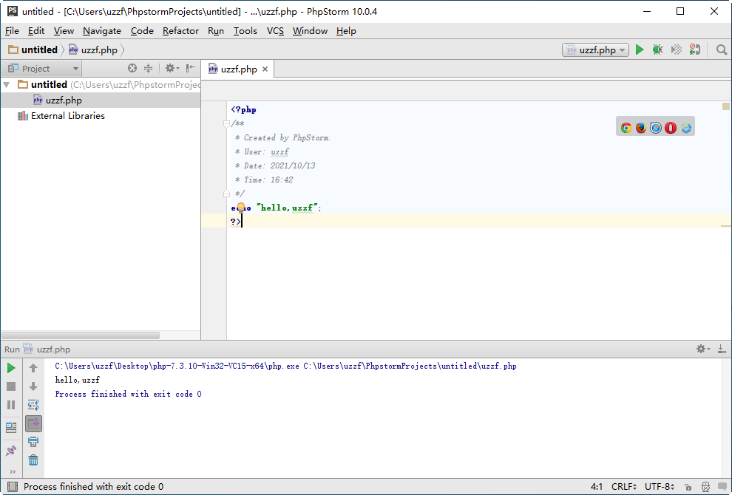Show more Run toolbar actions chevron
Screen dimensions: 732x495
click(12, 471)
